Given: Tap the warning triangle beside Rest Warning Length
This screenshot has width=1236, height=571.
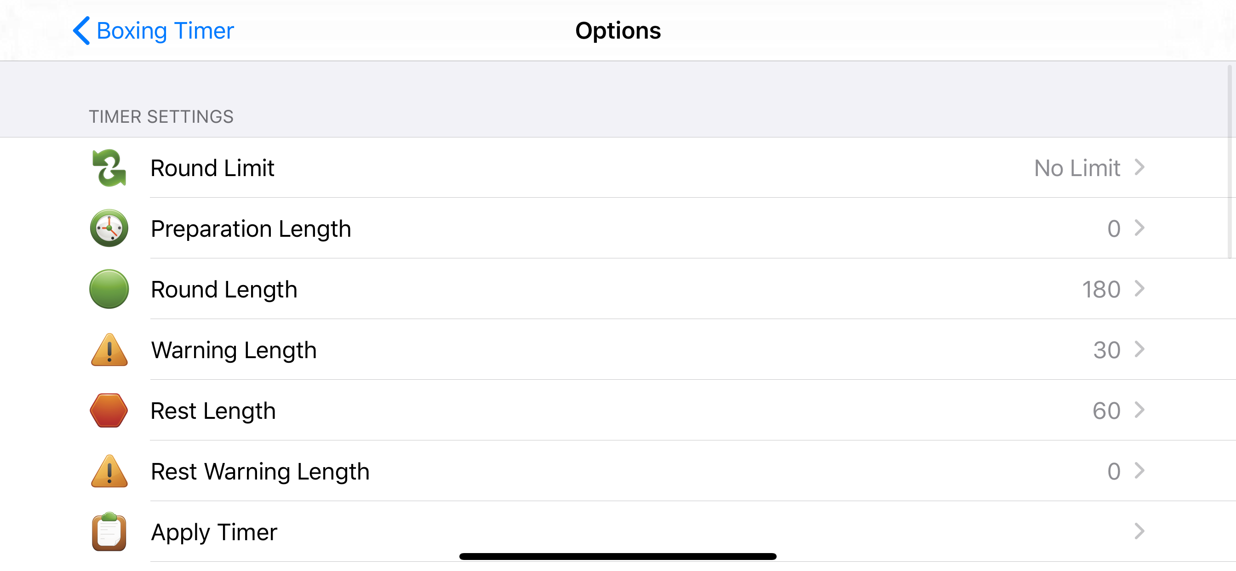Looking at the screenshot, I should (x=109, y=472).
